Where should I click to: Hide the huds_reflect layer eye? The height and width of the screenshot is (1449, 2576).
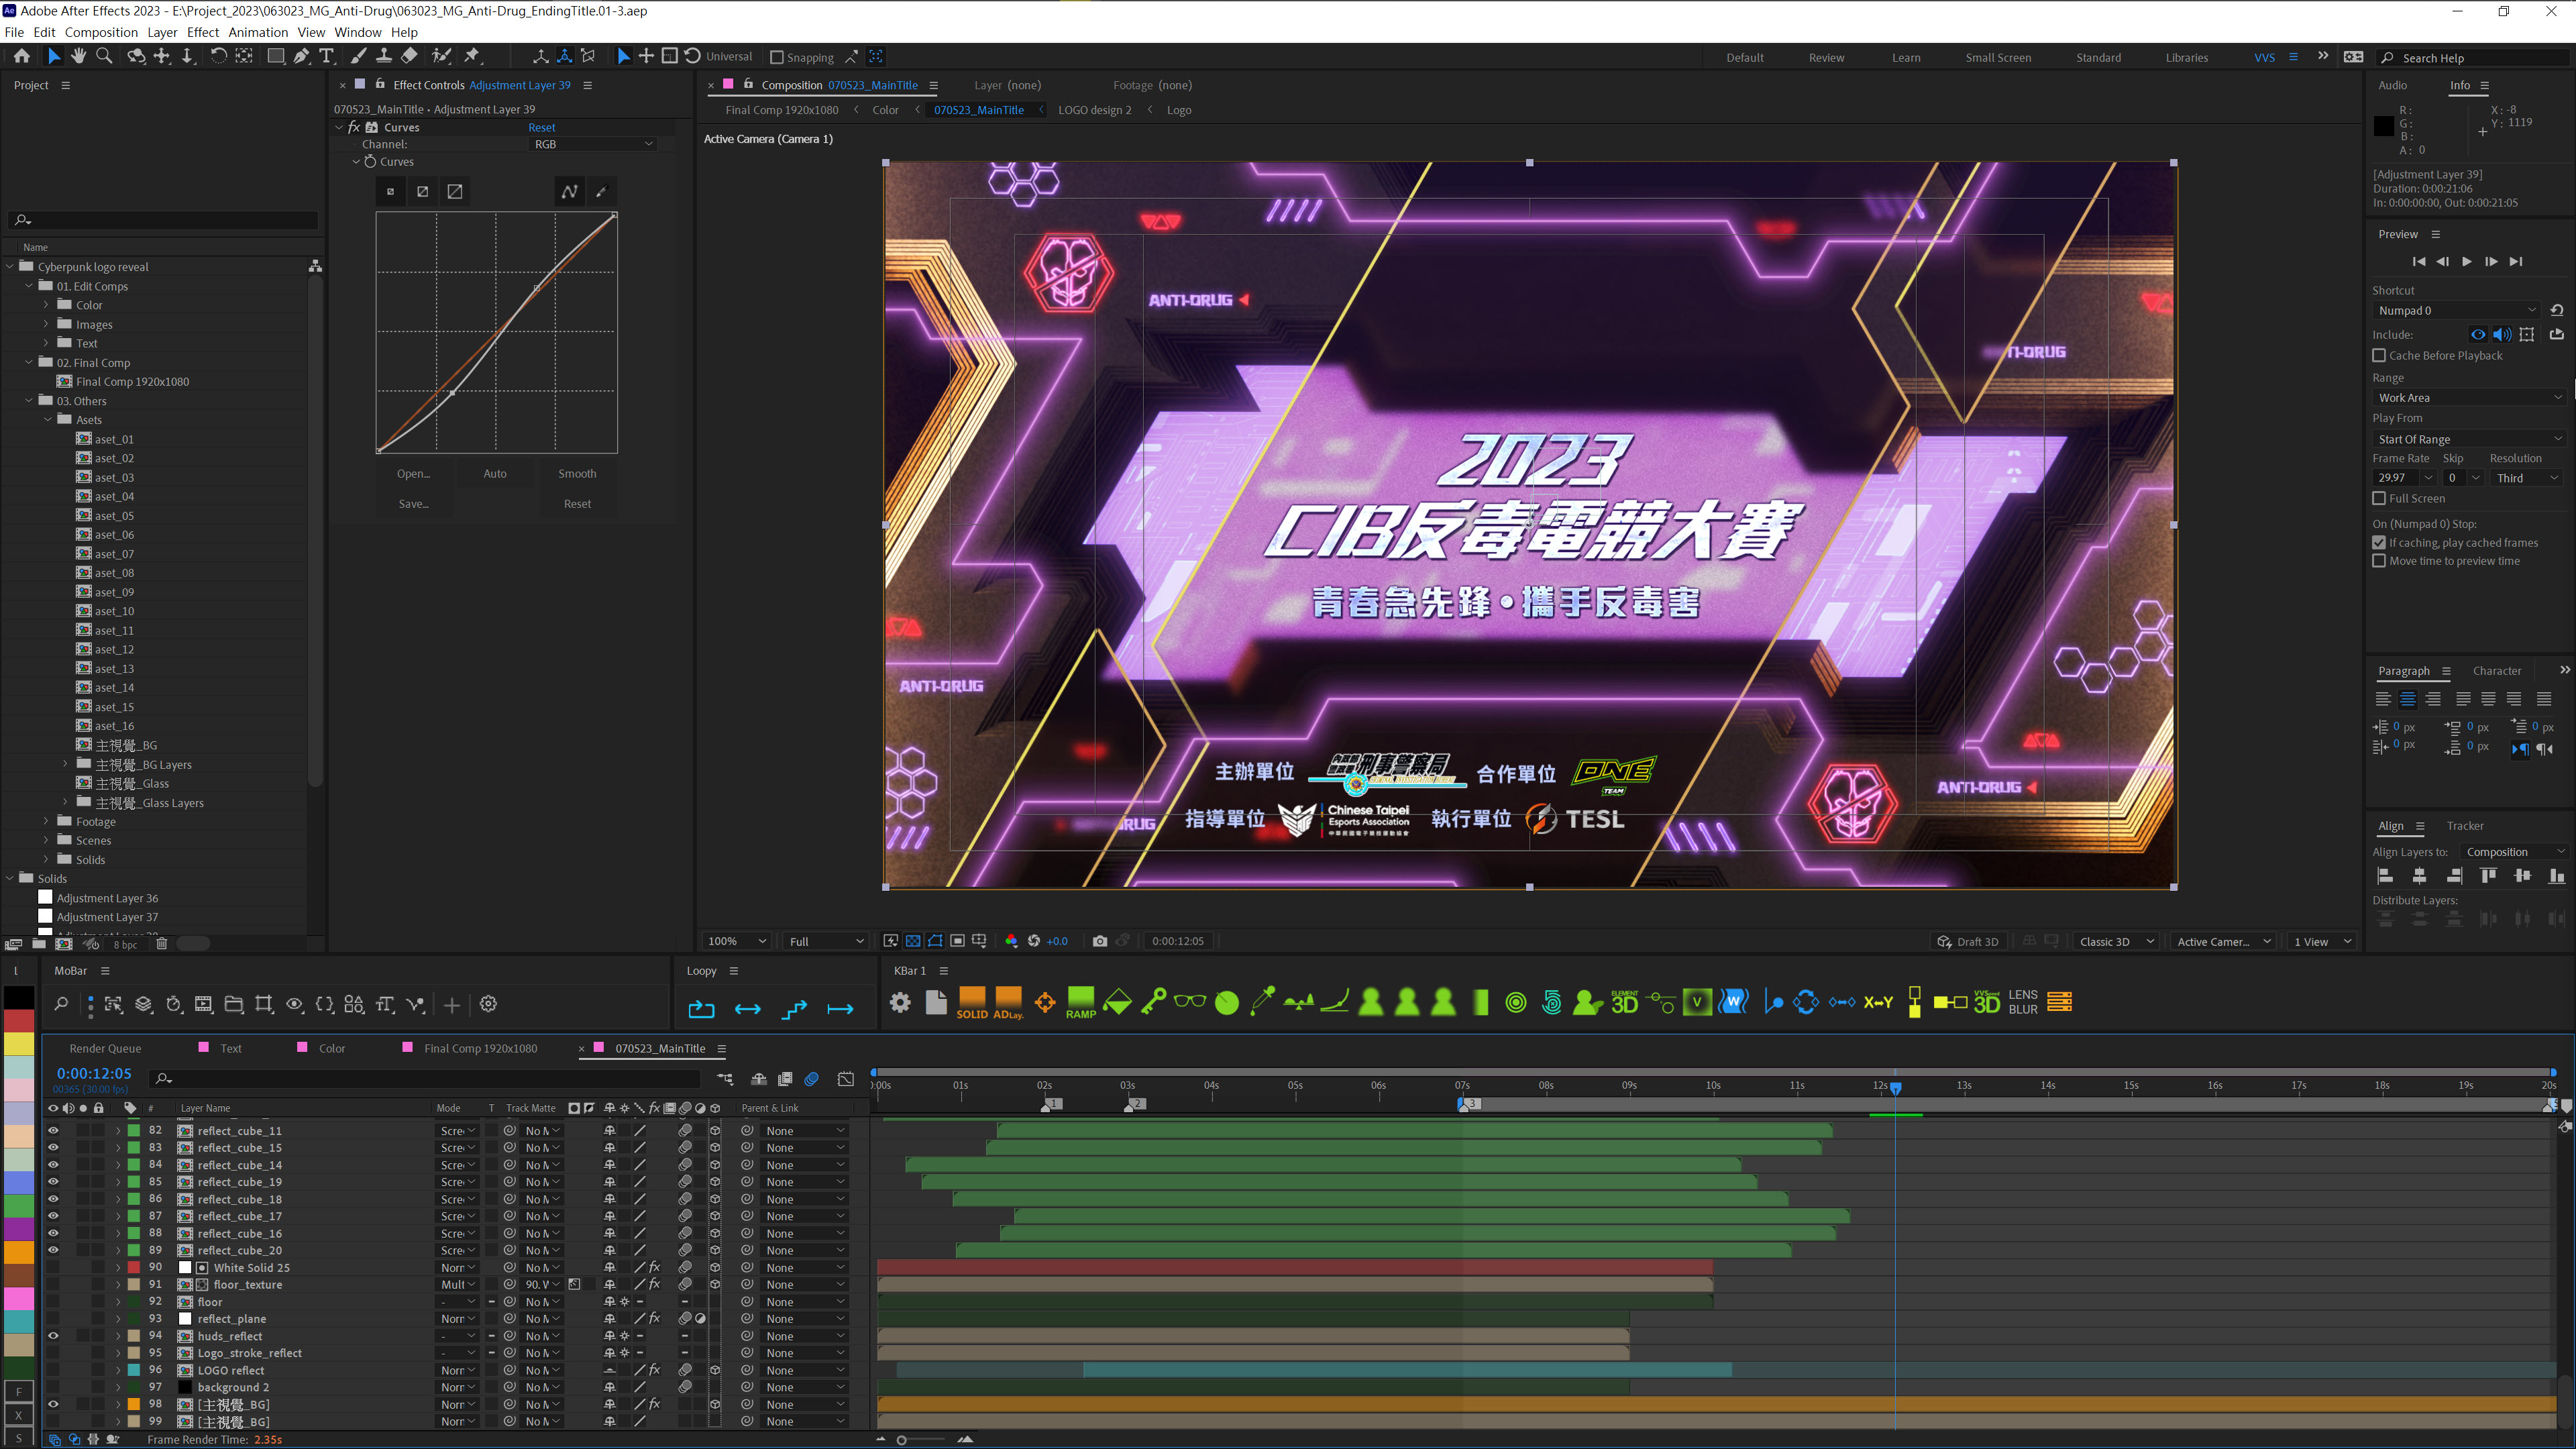click(53, 1336)
